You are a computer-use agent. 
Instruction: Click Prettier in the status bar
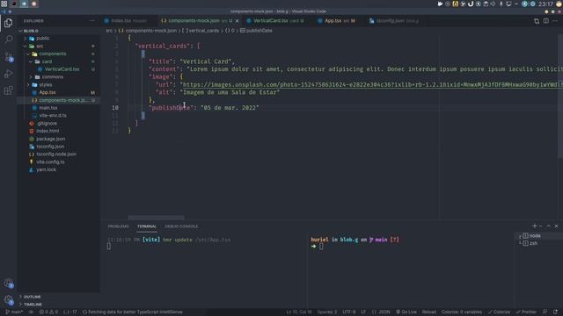[x=526, y=312]
